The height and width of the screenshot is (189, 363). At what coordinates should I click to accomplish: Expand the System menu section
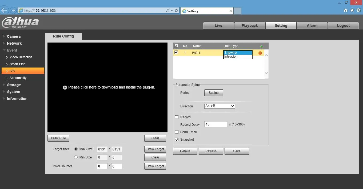coord(13,92)
